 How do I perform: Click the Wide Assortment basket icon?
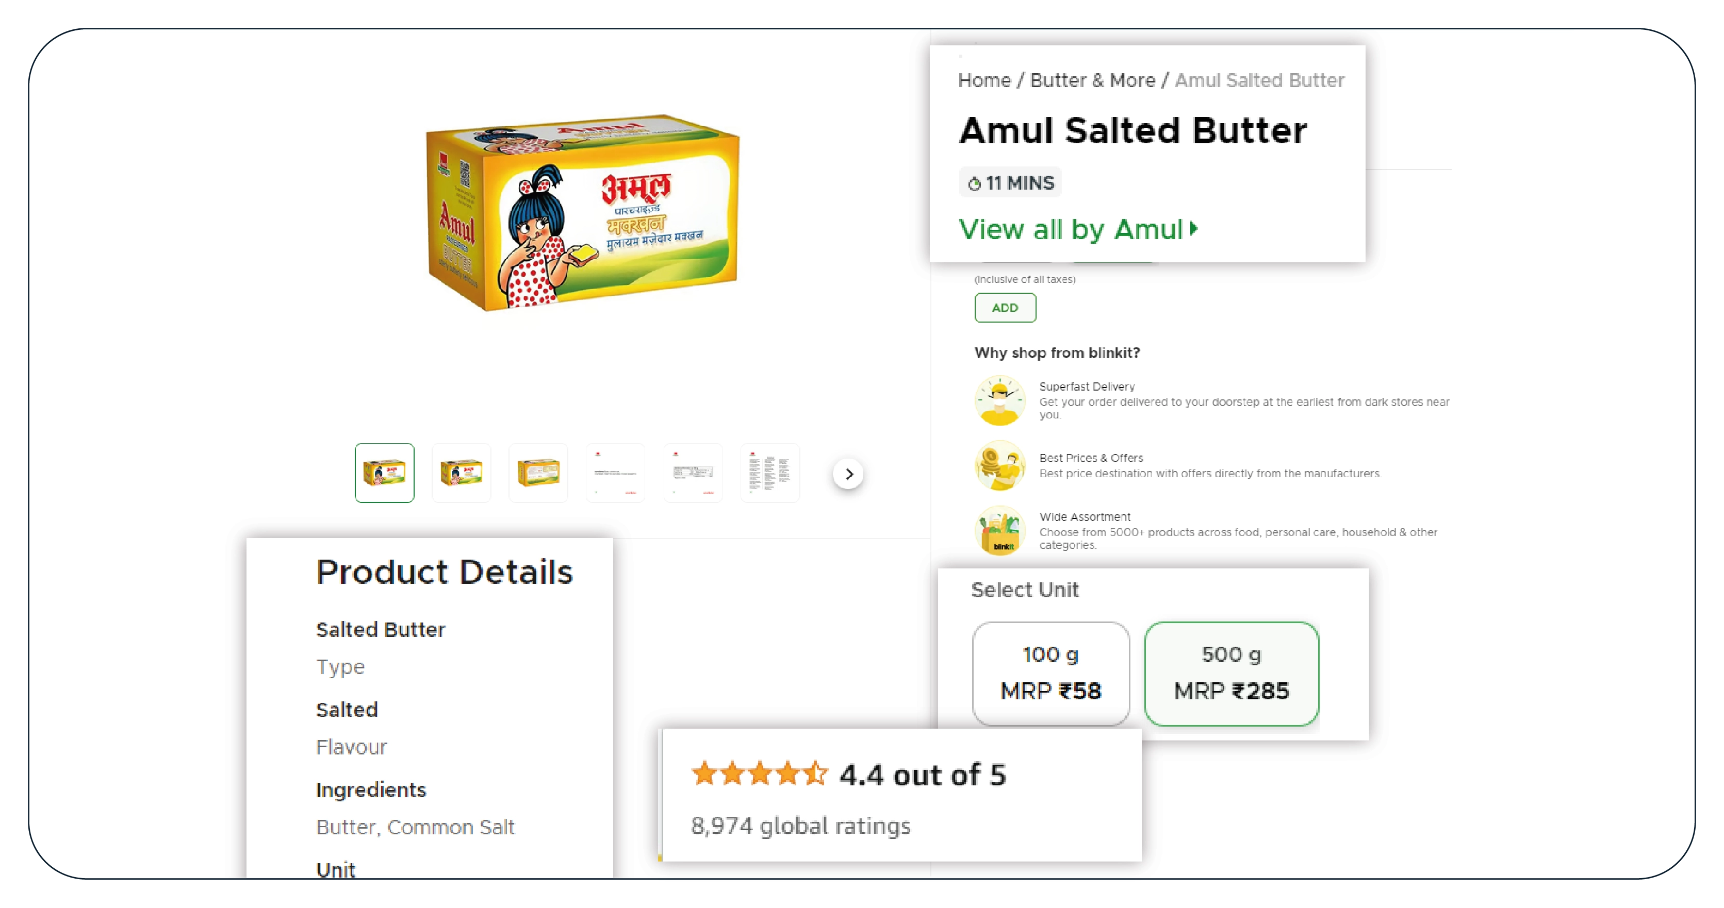coord(999,531)
